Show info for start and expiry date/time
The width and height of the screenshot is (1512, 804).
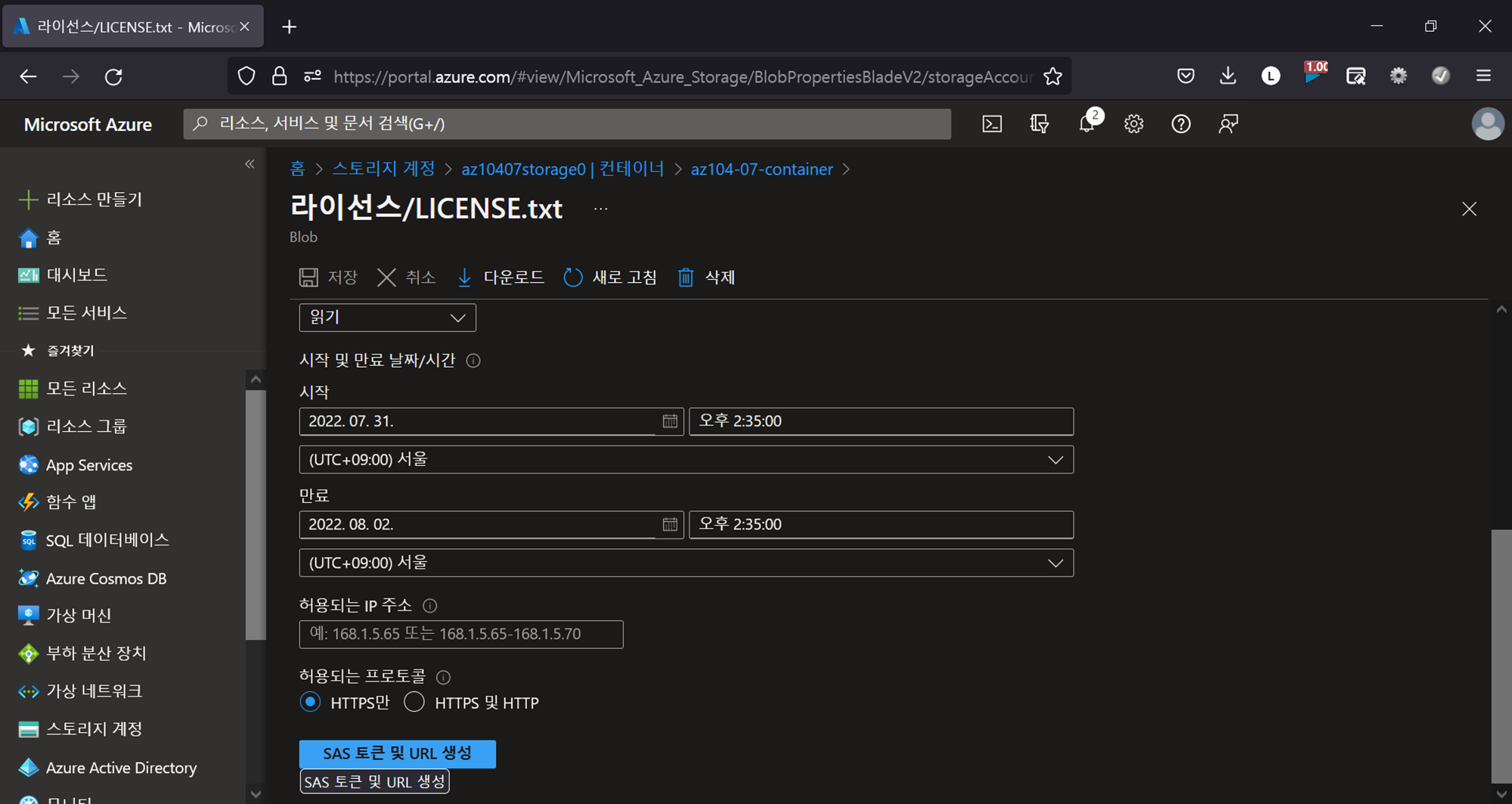tap(473, 361)
